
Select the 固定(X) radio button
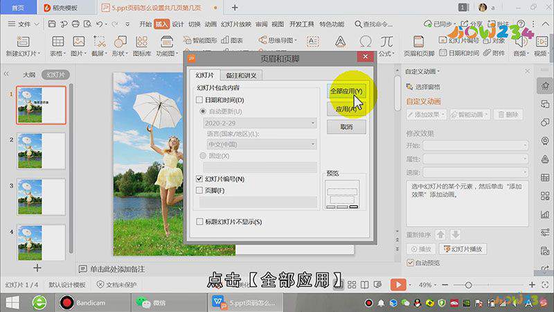coord(203,155)
